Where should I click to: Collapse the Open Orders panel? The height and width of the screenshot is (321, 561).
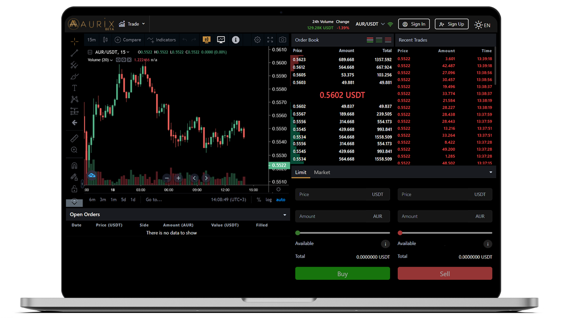click(284, 215)
